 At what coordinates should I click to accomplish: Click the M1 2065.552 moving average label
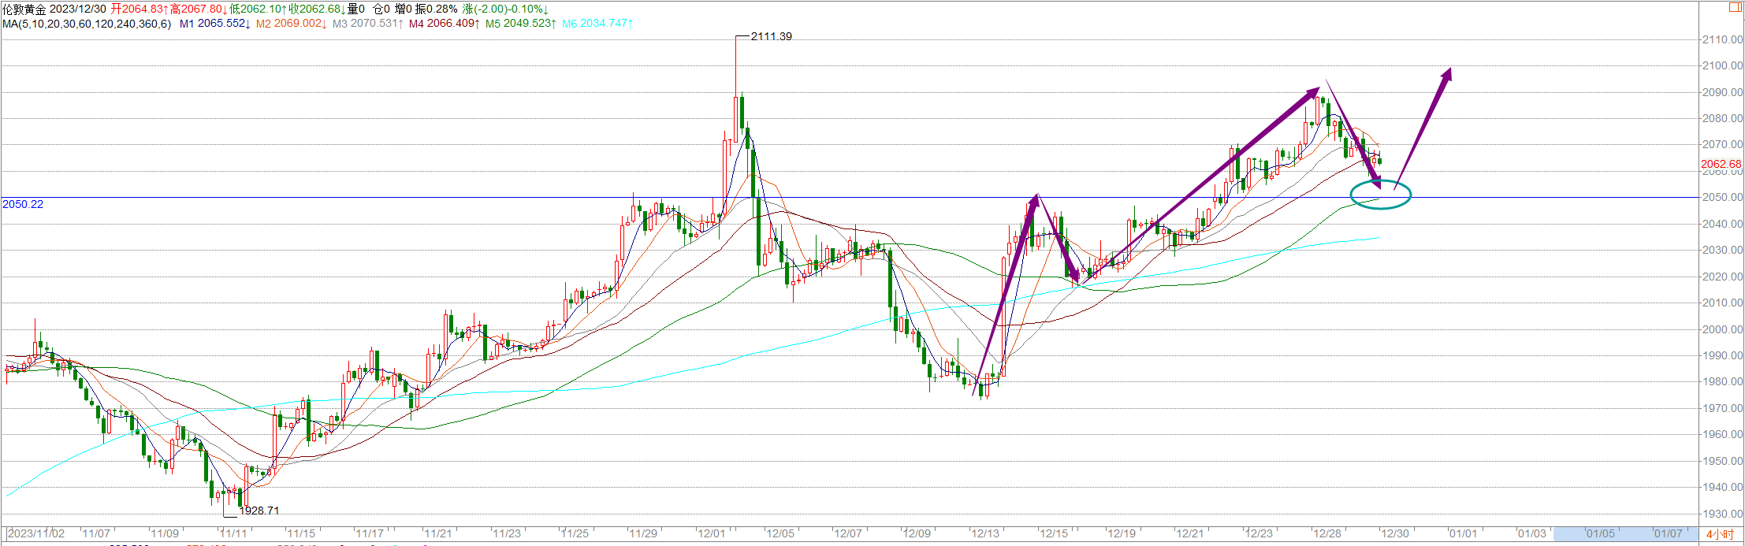[214, 24]
